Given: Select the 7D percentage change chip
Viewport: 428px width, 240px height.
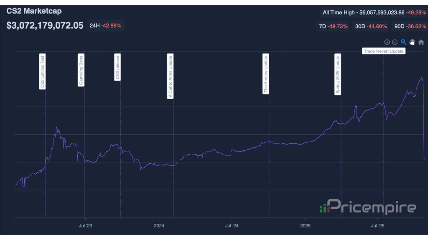Looking at the screenshot, I should [x=332, y=26].
